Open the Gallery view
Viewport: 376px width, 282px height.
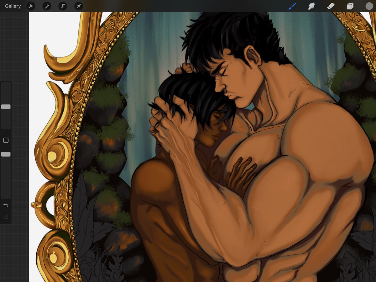13,6
